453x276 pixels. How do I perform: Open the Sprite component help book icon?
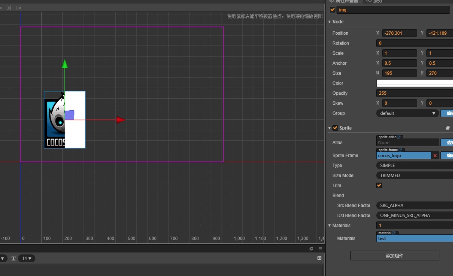click(x=448, y=128)
